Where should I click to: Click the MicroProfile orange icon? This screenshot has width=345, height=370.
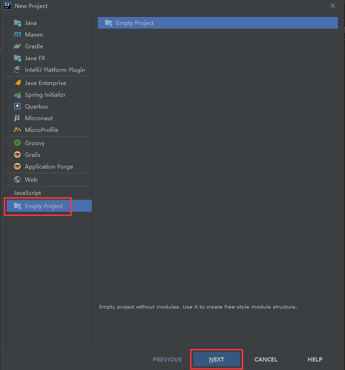(17, 130)
